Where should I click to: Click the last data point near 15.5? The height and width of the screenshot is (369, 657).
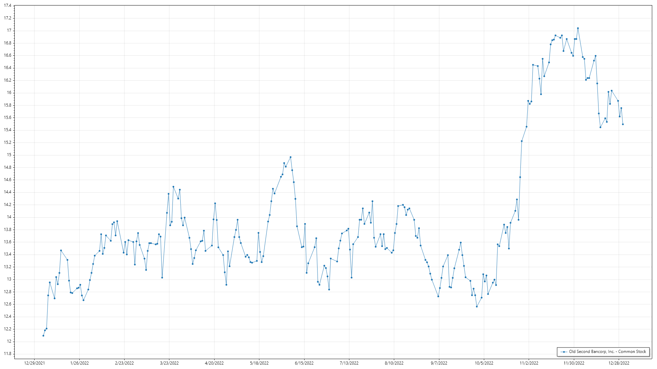pyautogui.click(x=623, y=124)
